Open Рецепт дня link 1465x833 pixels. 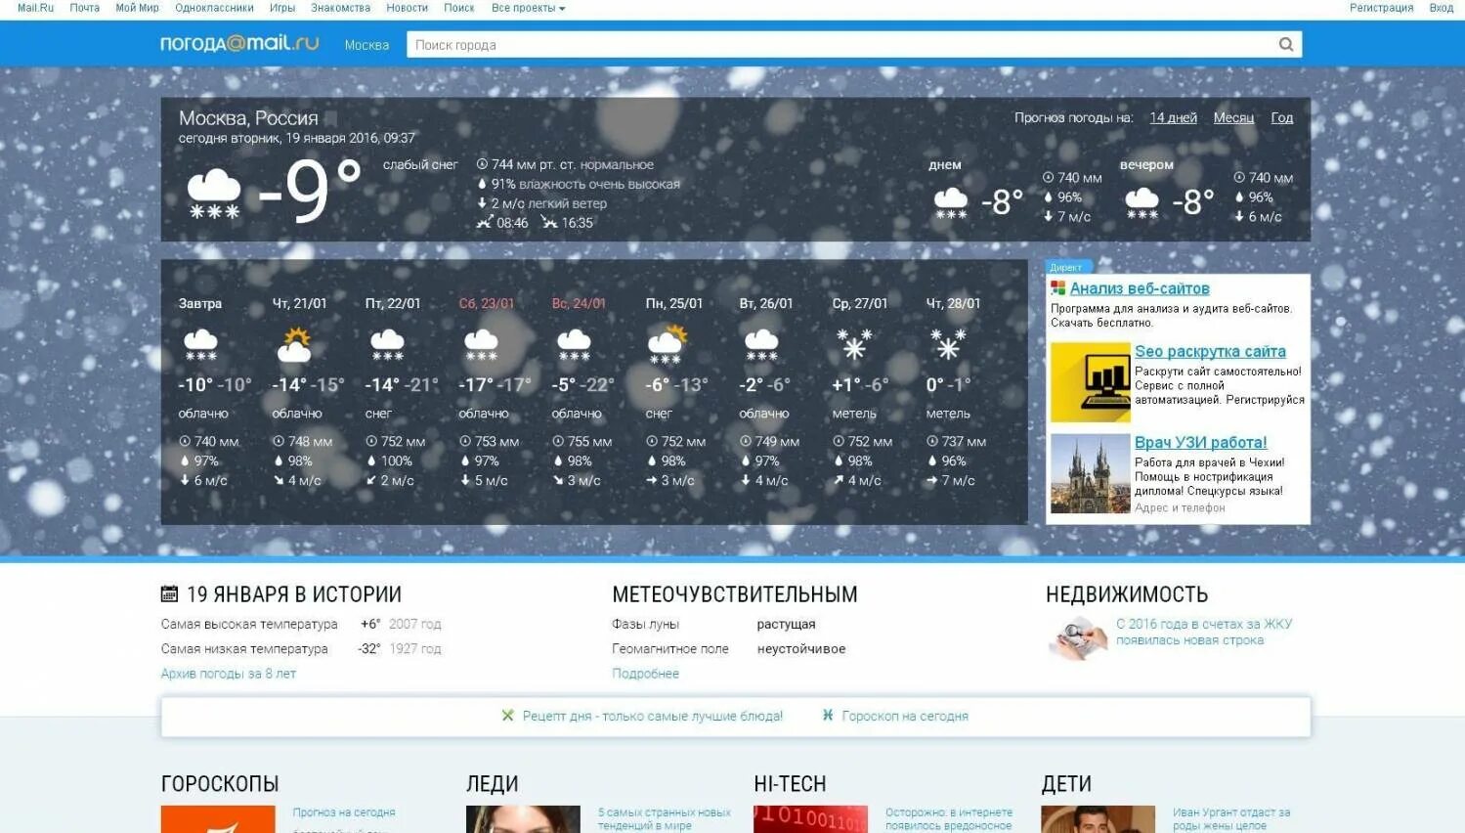[x=652, y=716]
